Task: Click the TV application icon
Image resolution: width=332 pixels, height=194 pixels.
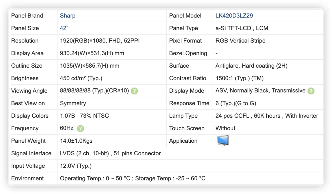Action: tap(223, 140)
